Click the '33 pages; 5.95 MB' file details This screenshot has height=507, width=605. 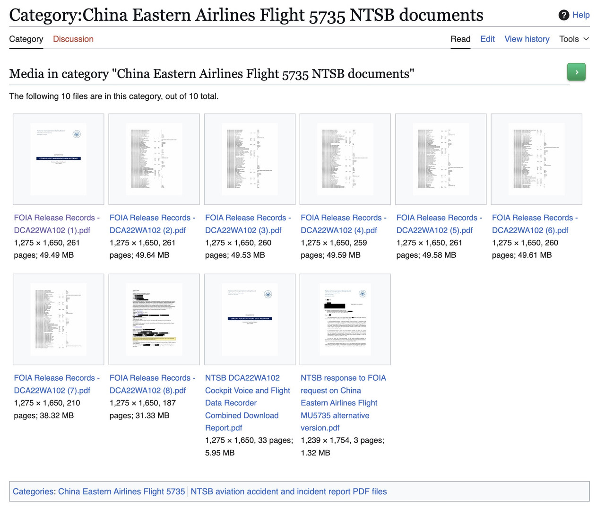click(x=249, y=446)
